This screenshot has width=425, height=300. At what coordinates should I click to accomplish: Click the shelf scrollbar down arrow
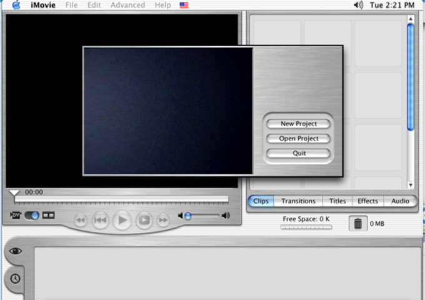[x=411, y=186]
